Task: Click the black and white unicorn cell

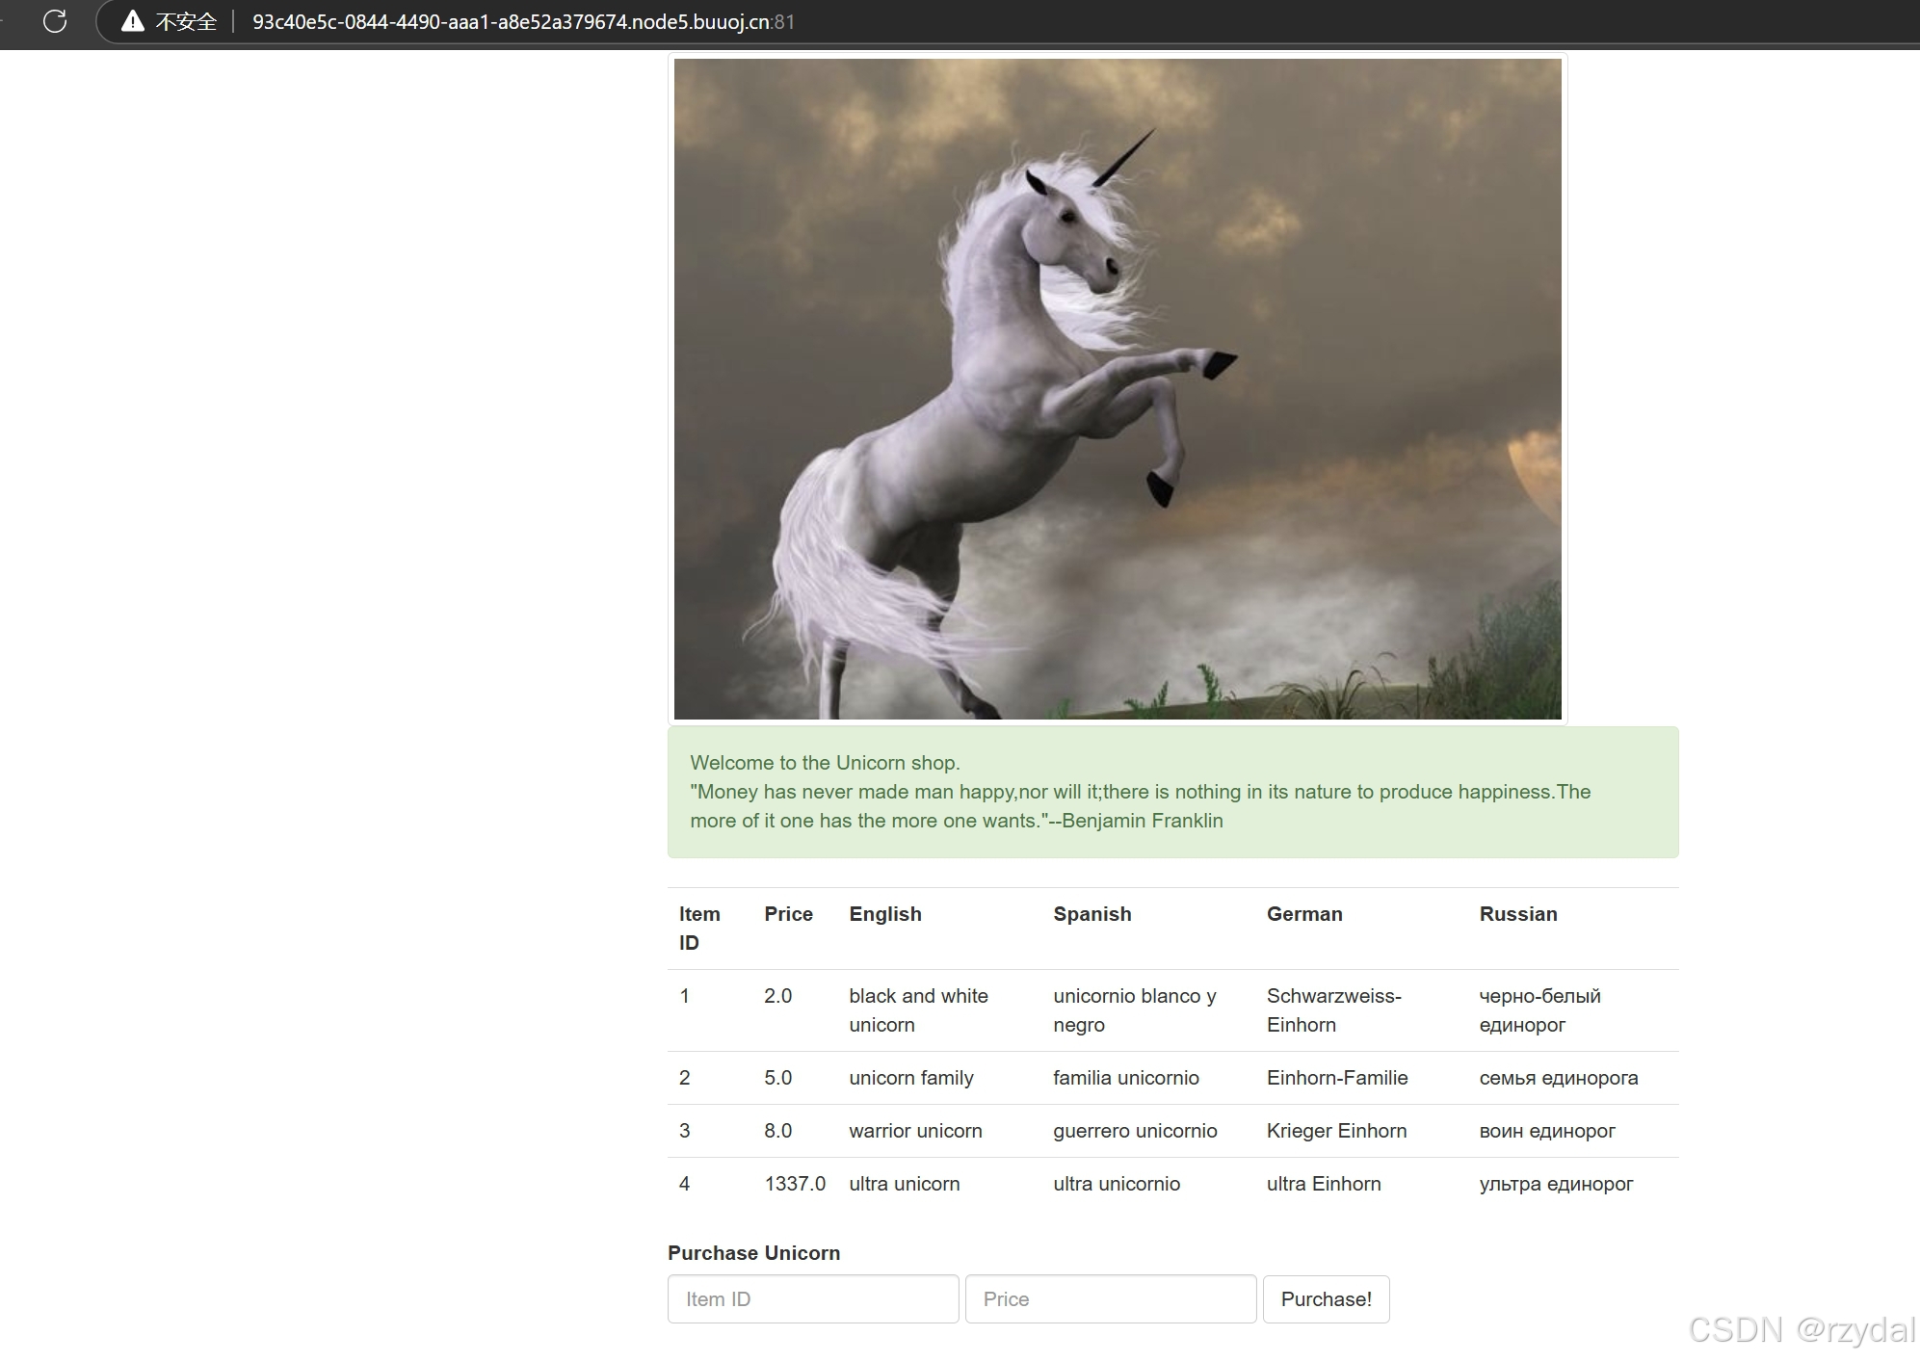Action: coord(917,1009)
